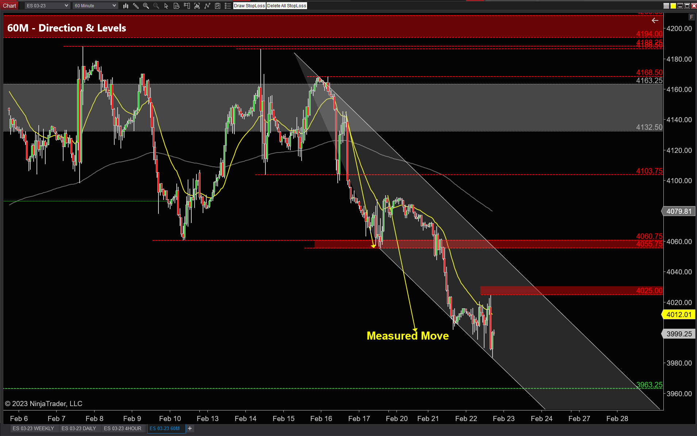Click the zoom in magnifier icon
The width and height of the screenshot is (697, 436).
[146, 6]
